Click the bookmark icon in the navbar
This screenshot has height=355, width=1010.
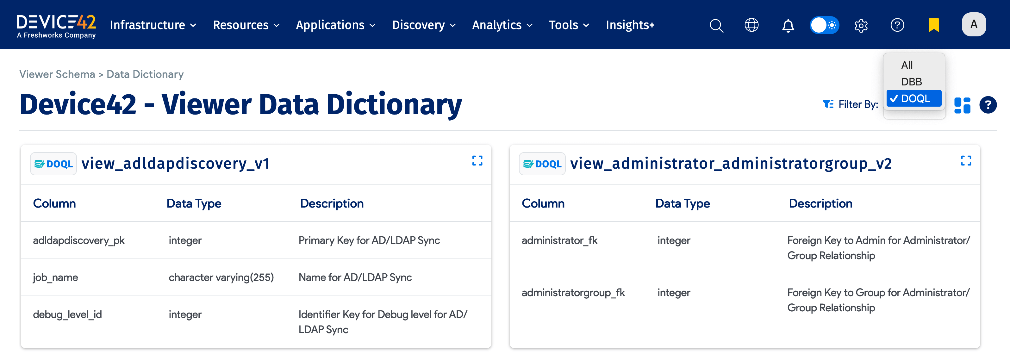[933, 25]
